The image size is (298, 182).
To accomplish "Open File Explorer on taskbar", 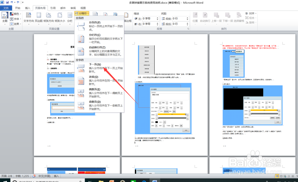I will (x=101, y=181).
